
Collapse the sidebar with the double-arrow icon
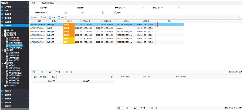[27, 2]
